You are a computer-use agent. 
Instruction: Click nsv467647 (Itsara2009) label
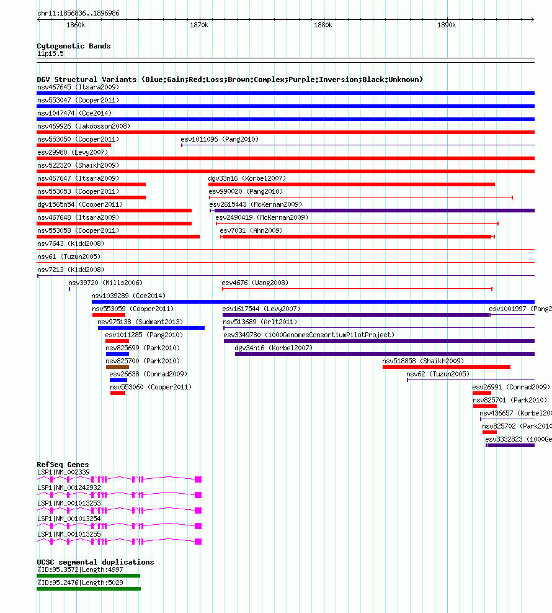click(x=78, y=178)
